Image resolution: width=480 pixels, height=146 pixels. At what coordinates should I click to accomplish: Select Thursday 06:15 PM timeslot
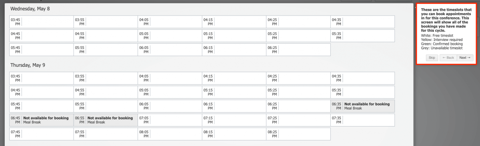[x=234, y=106]
